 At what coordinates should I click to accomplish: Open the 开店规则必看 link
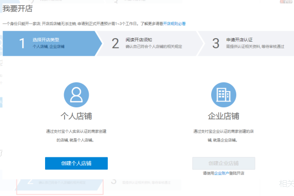174,24
